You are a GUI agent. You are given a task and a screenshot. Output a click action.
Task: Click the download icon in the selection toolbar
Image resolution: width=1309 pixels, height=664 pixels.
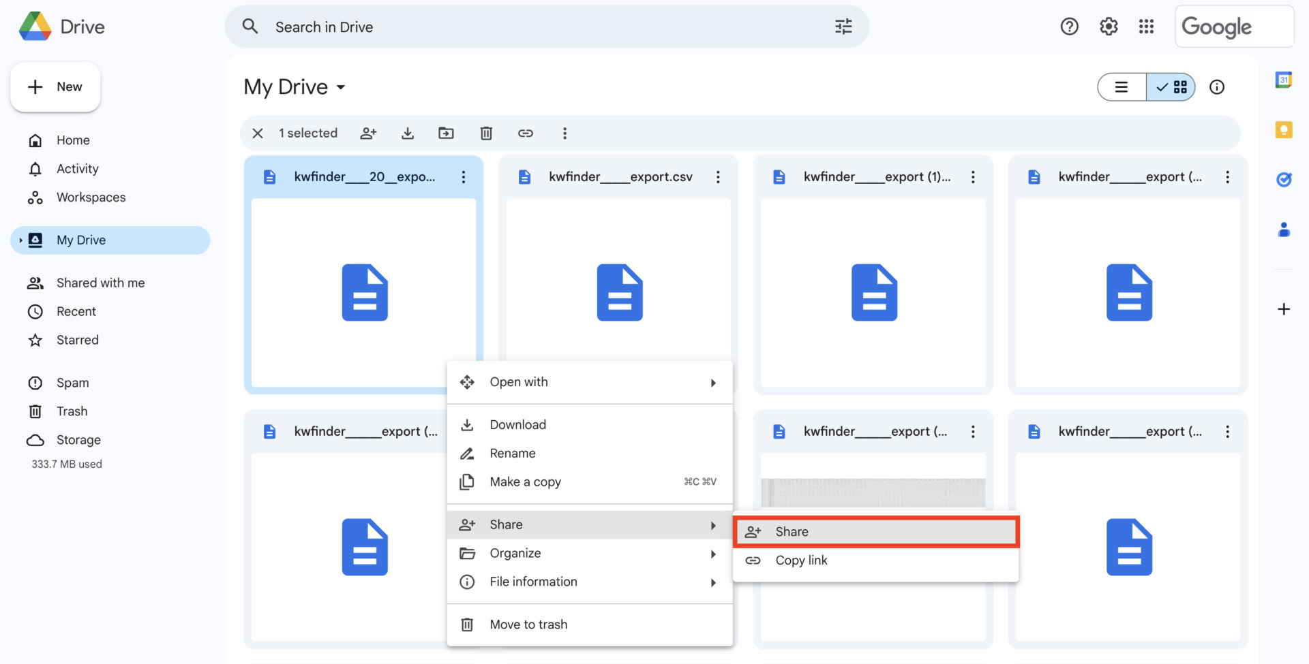coord(408,133)
